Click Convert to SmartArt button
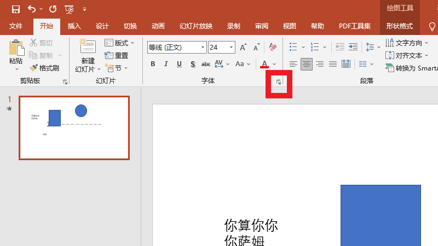The height and width of the screenshot is (246, 438). (x=412, y=68)
